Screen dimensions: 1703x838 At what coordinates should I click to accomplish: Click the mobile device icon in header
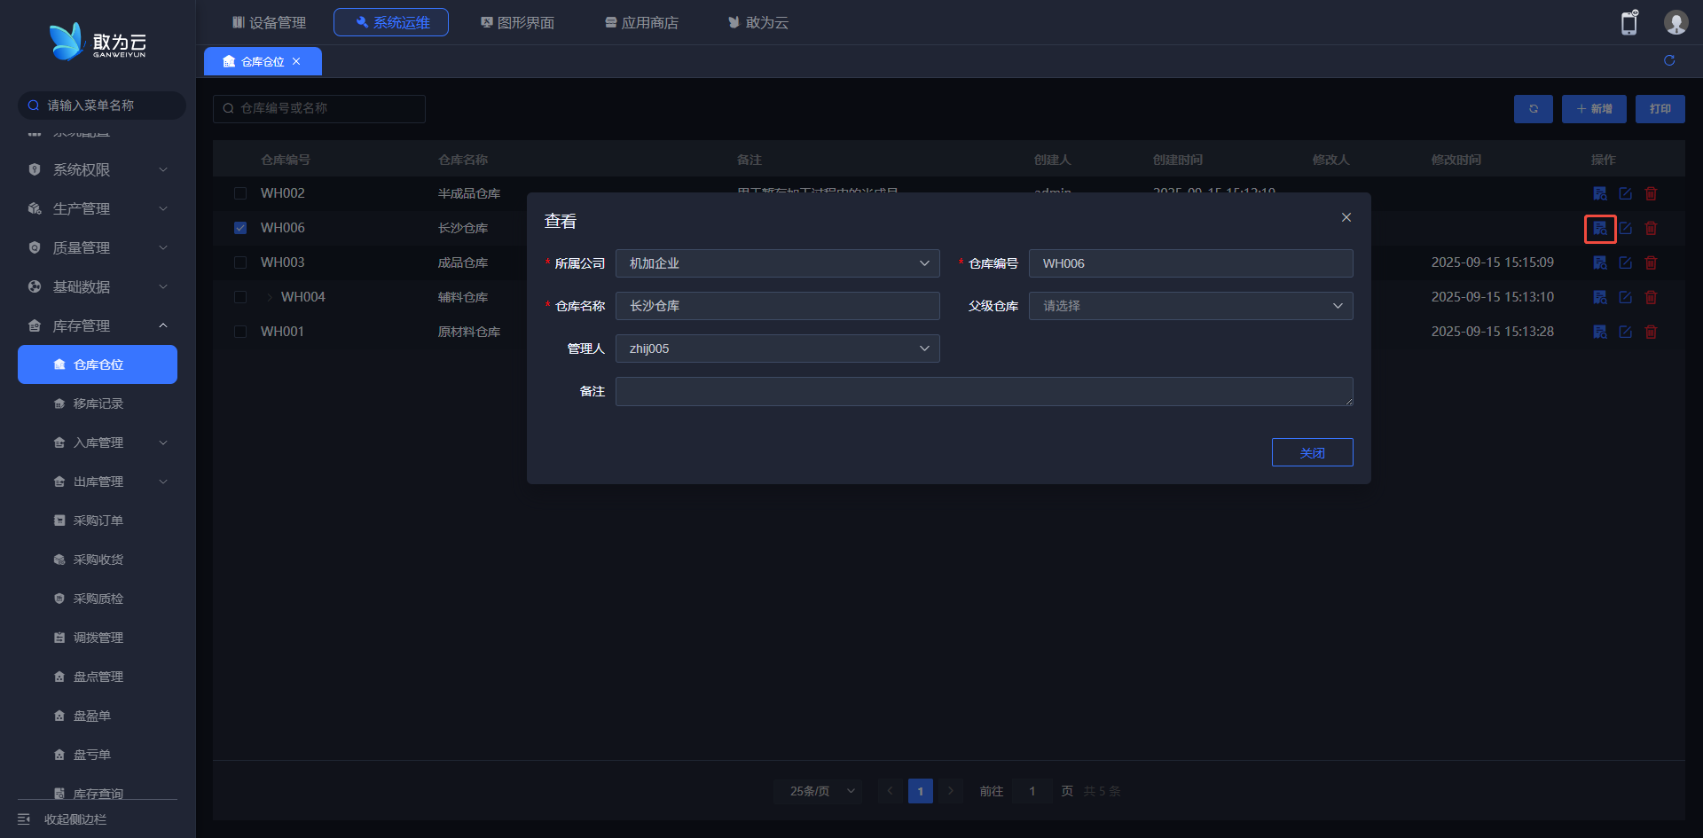(x=1629, y=23)
